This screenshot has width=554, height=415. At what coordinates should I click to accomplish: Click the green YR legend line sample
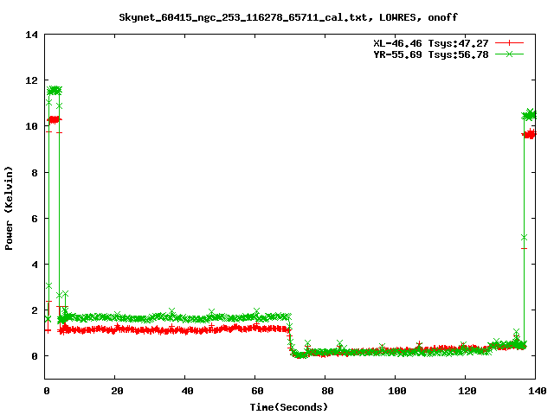[509, 54]
